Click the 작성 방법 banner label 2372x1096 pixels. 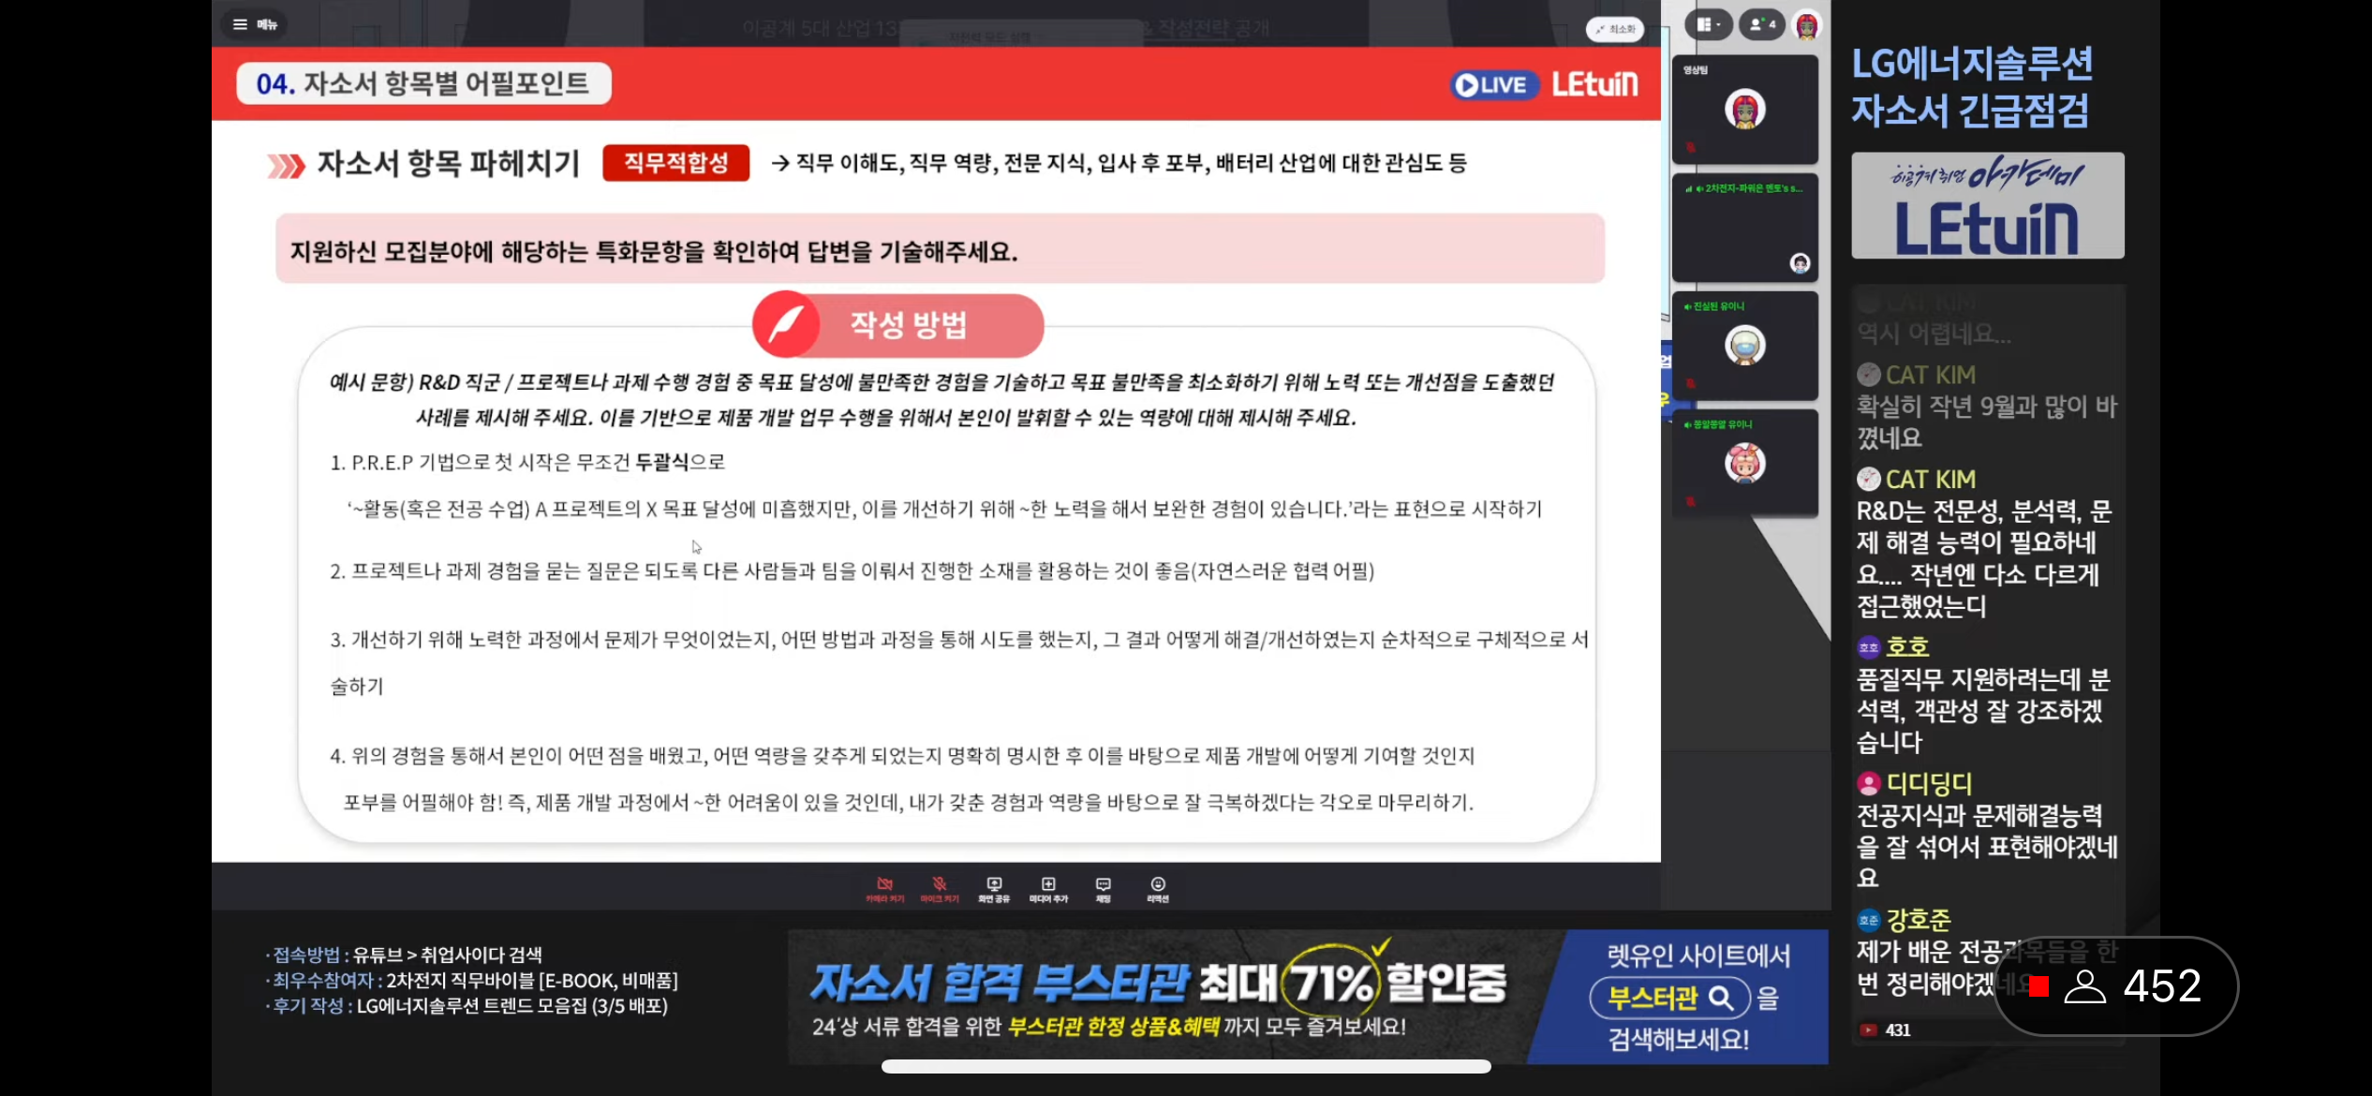(x=908, y=325)
